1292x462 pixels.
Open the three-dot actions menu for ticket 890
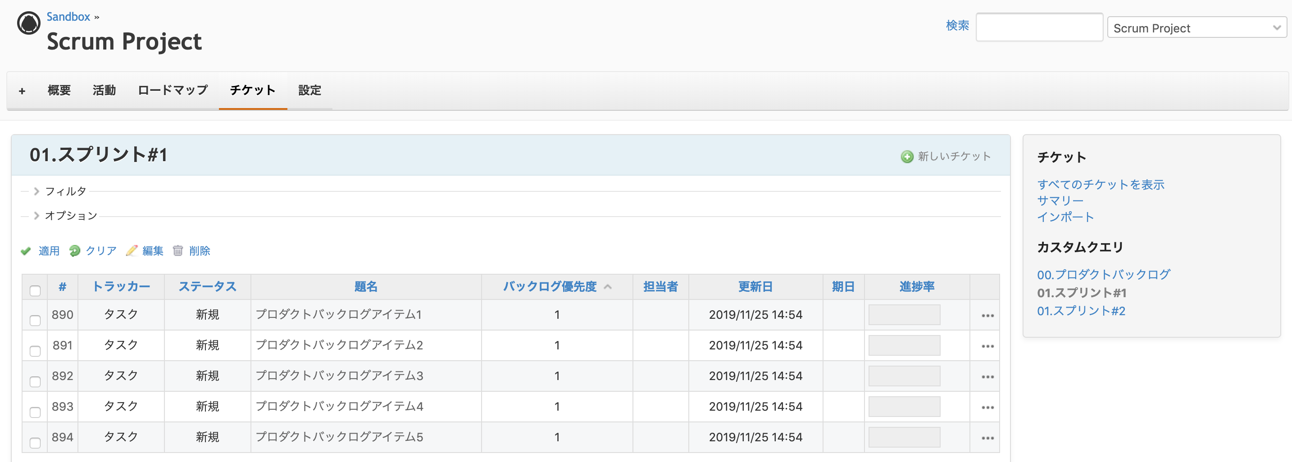[987, 315]
